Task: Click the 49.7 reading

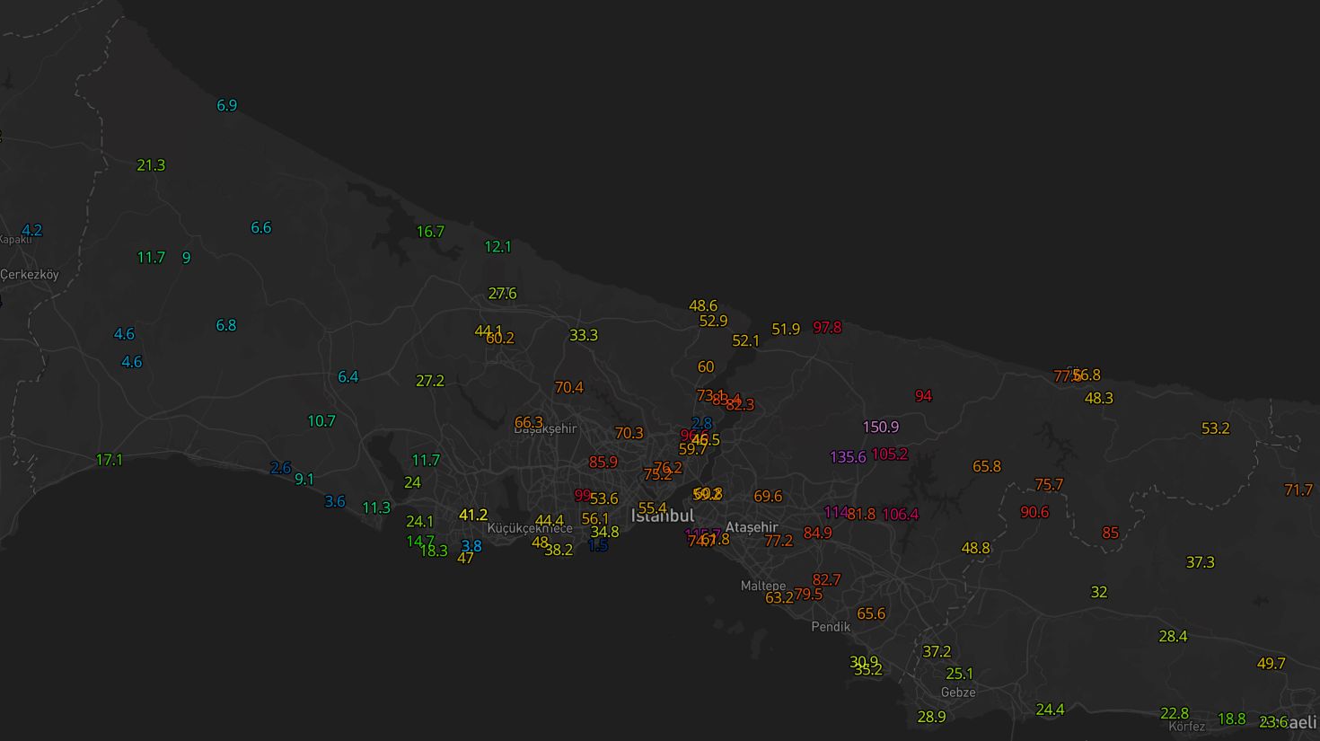Action: 1271,664
